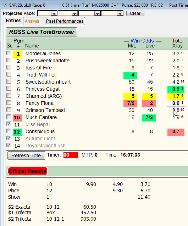This screenshot has width=188, height=226.
Task: Click Conspicuous Tote Xray 0.7 cell
Action: coord(176,132)
